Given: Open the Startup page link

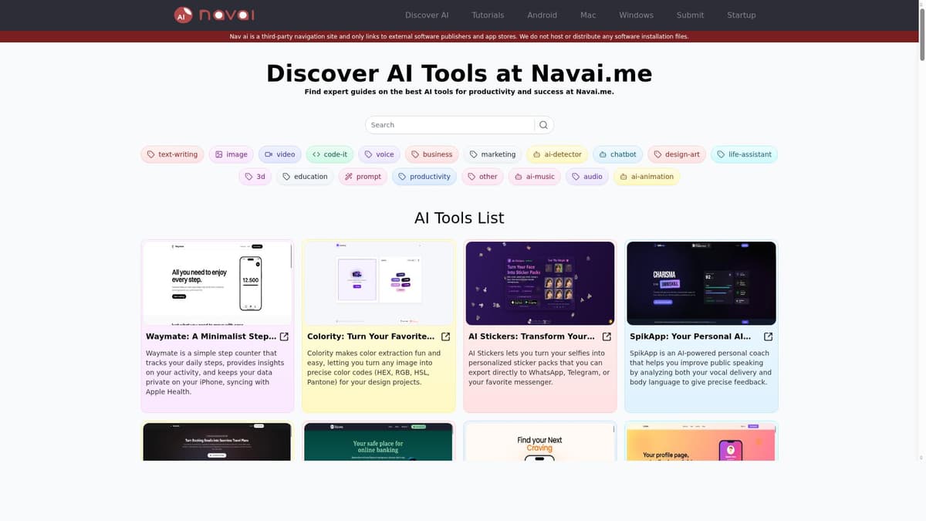Looking at the screenshot, I should click(x=741, y=15).
